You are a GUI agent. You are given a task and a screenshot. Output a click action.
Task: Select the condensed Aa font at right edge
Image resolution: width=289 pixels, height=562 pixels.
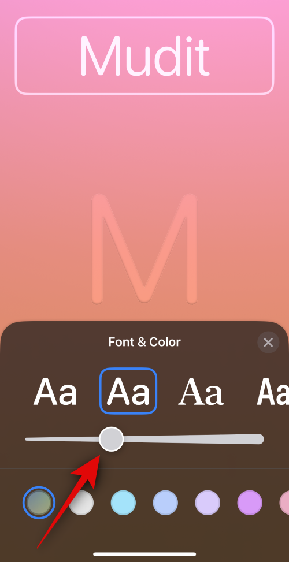pyautogui.click(x=273, y=392)
